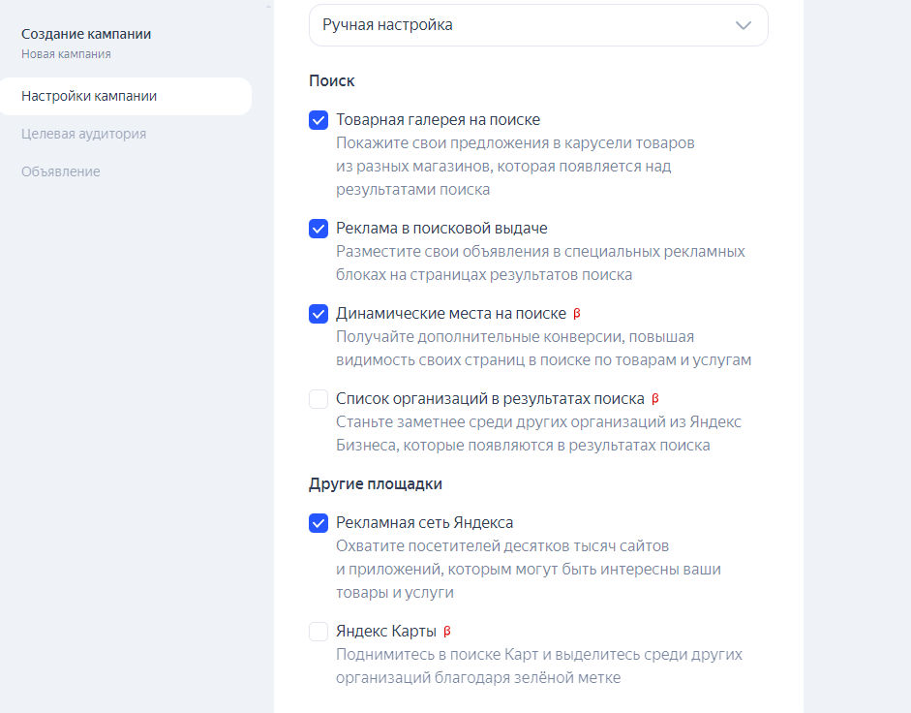
Task: Click the Другие площадки section heading
Action: coord(376,483)
